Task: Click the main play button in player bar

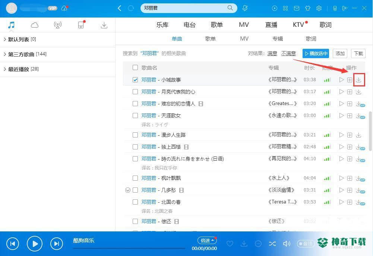Action: [35, 244]
